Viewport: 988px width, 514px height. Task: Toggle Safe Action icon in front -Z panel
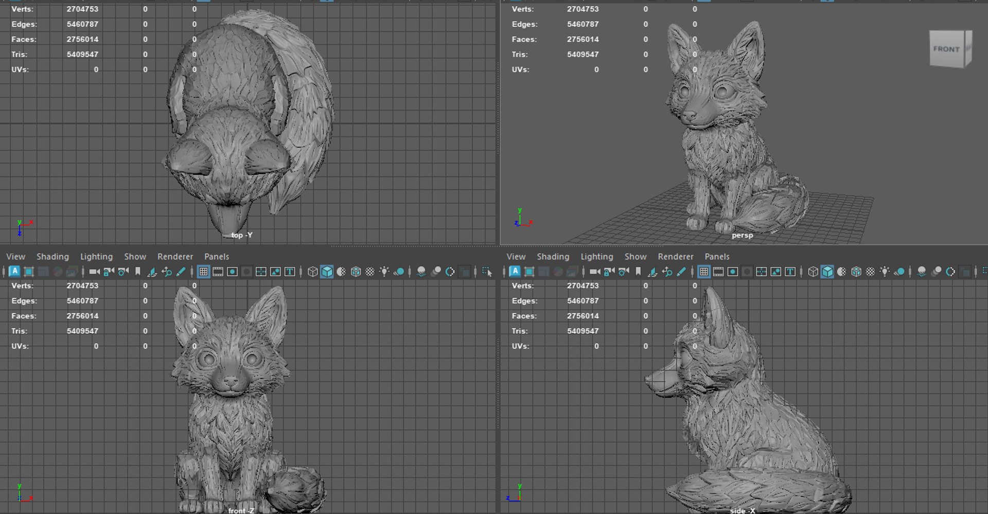pyautogui.click(x=275, y=272)
